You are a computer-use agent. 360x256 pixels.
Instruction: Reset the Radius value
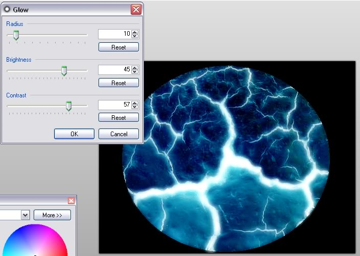tap(118, 47)
